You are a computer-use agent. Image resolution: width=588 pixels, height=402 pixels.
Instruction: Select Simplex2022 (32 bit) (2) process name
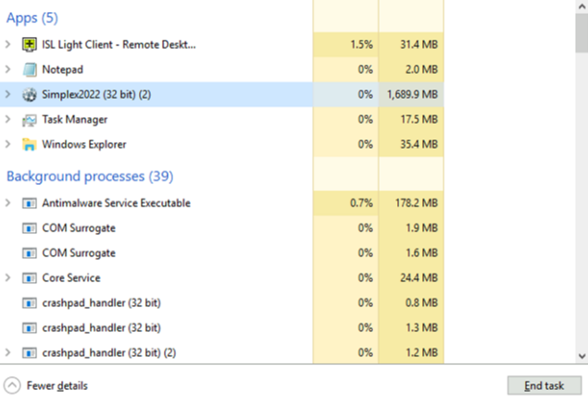click(96, 94)
